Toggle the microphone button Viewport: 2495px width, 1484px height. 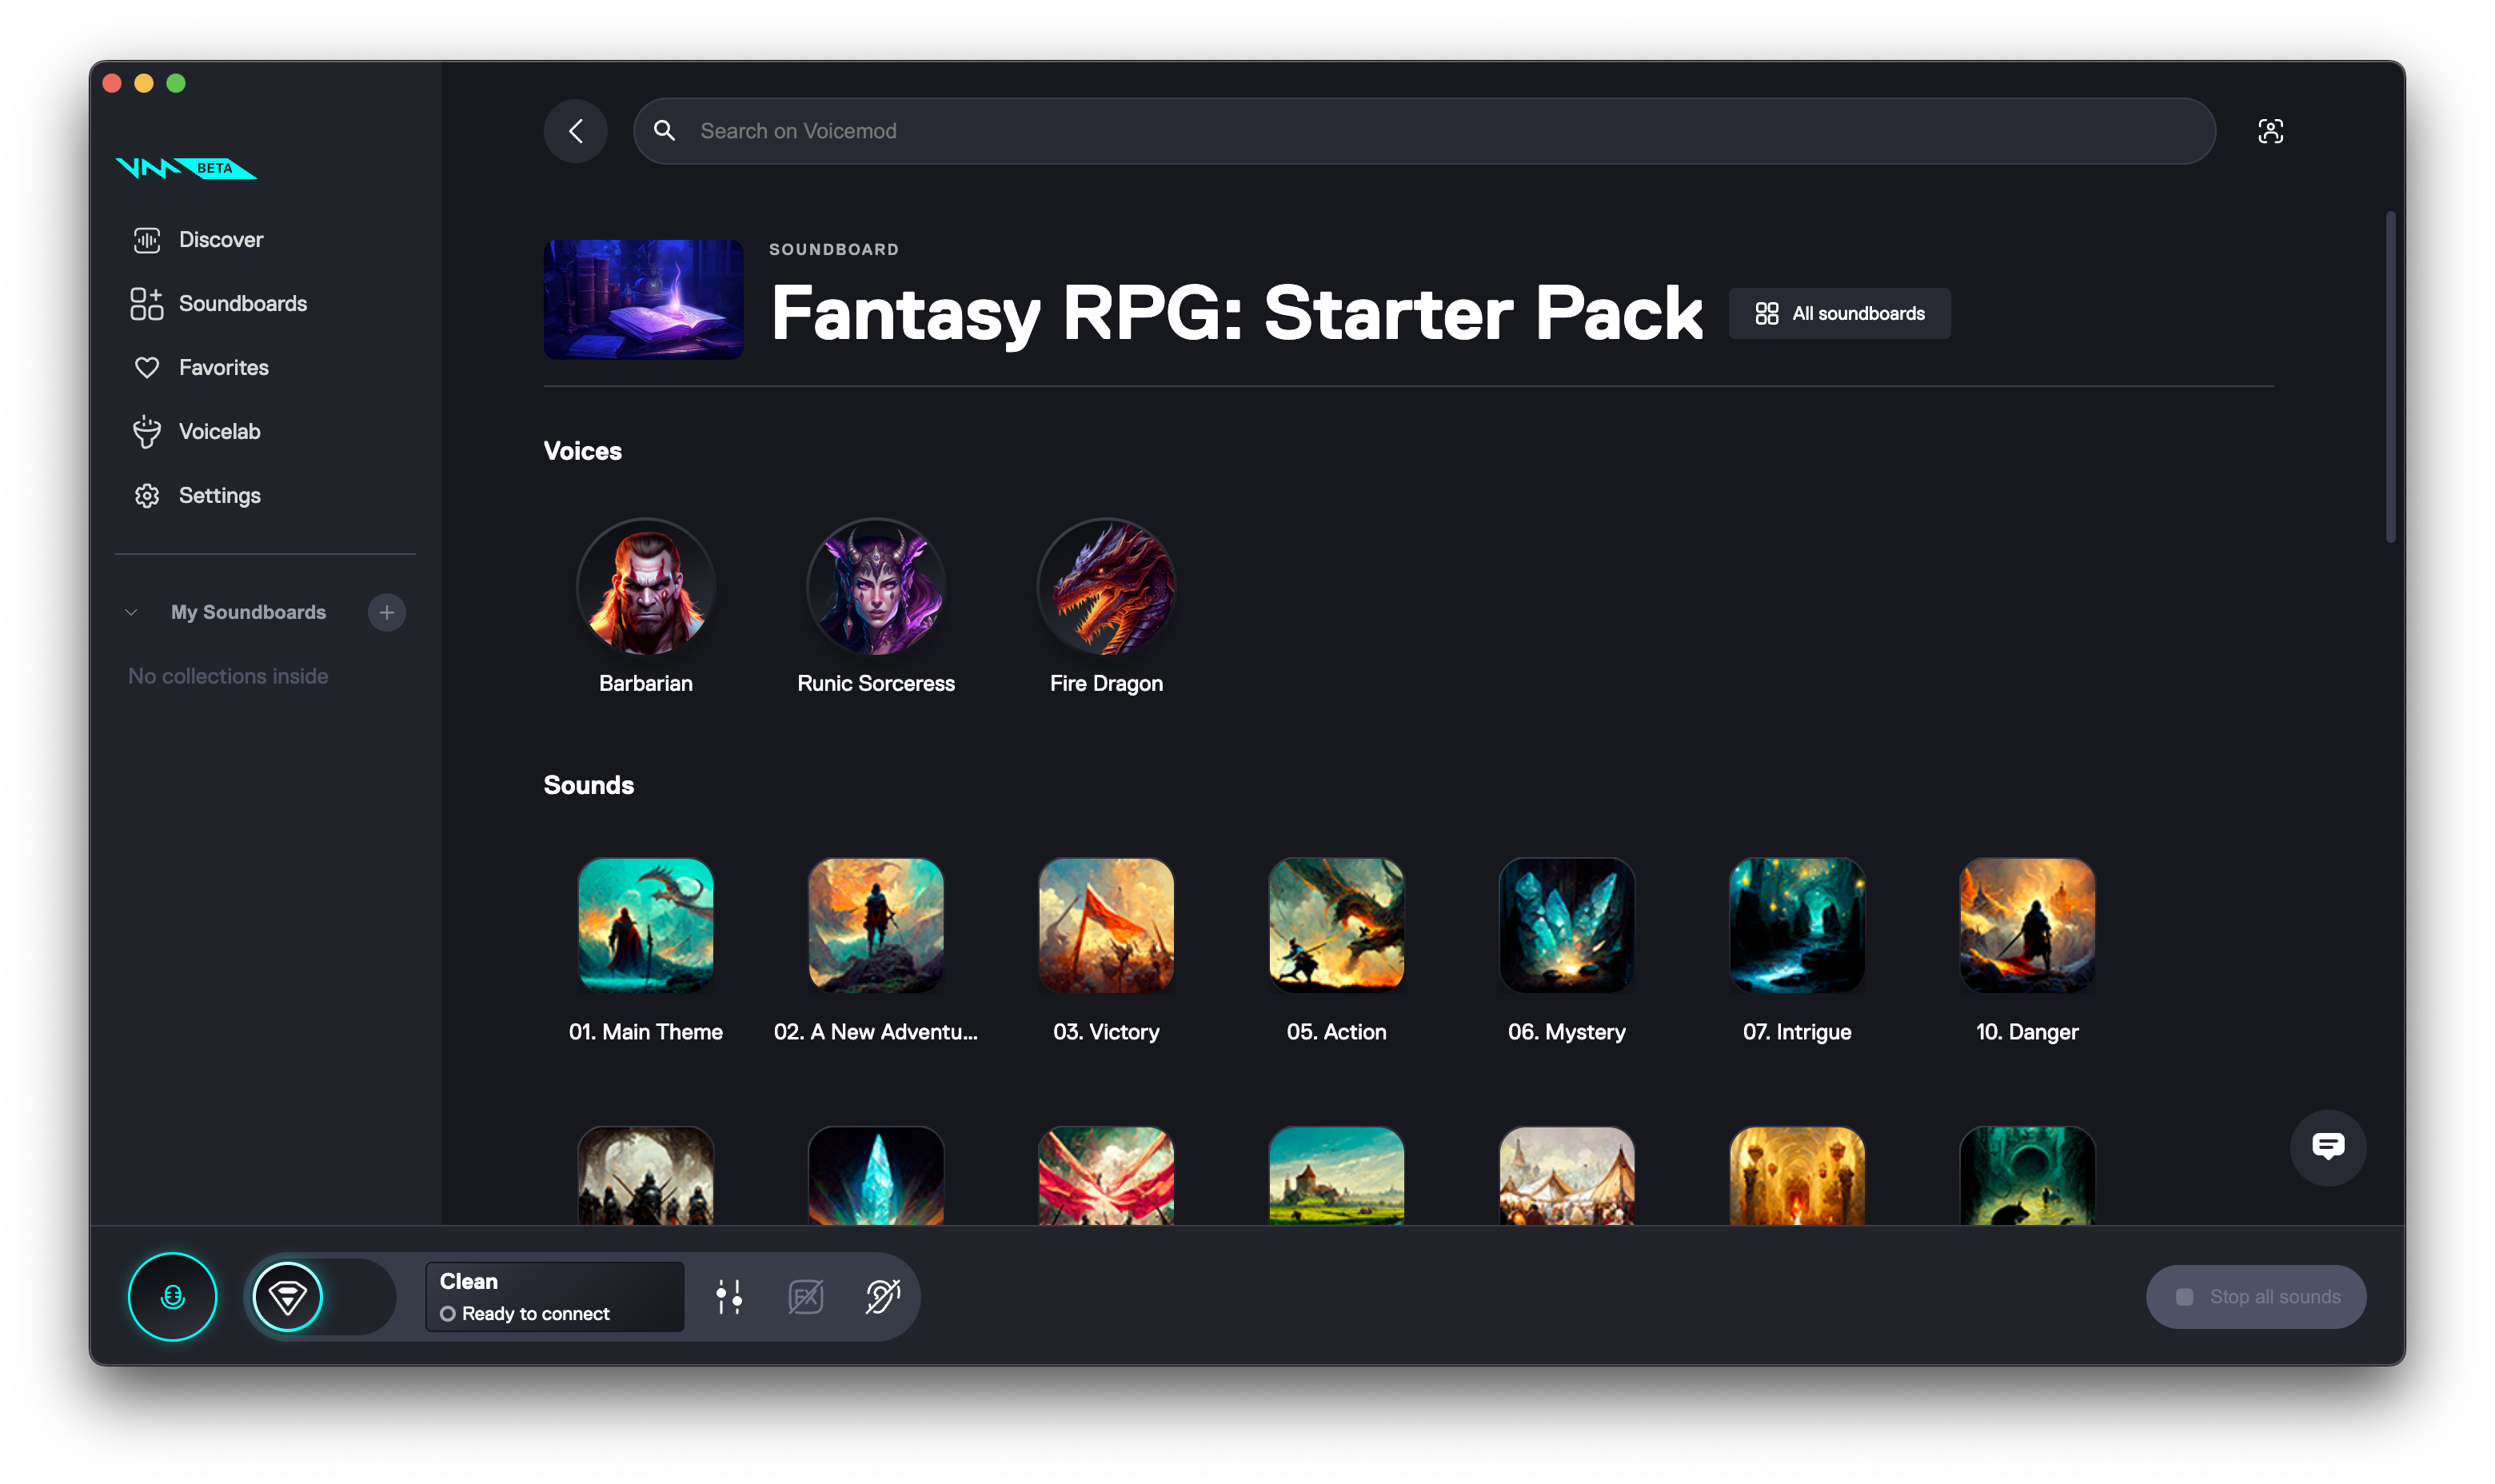(172, 1297)
